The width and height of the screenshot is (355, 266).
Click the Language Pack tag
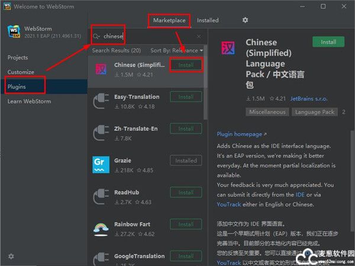click(315, 112)
